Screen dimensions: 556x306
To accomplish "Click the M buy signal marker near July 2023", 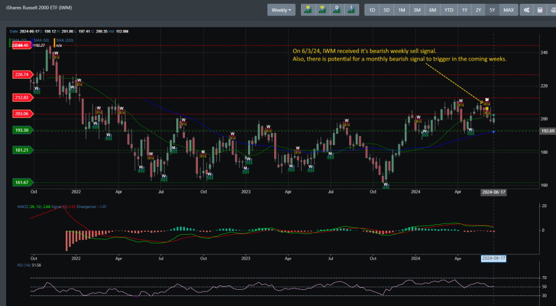I will [330, 155].
